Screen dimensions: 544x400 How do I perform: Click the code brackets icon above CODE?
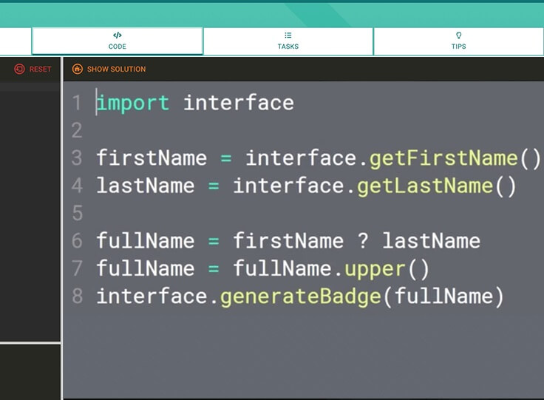(x=118, y=35)
